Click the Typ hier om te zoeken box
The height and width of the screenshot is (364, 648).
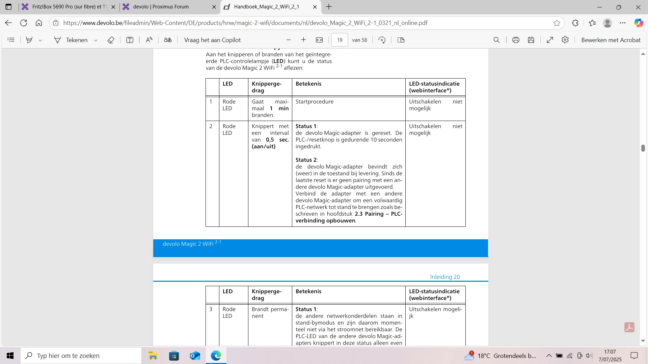pyautogui.click(x=81, y=356)
